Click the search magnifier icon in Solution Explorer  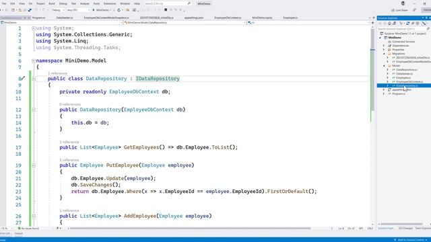[x=428, y=28]
